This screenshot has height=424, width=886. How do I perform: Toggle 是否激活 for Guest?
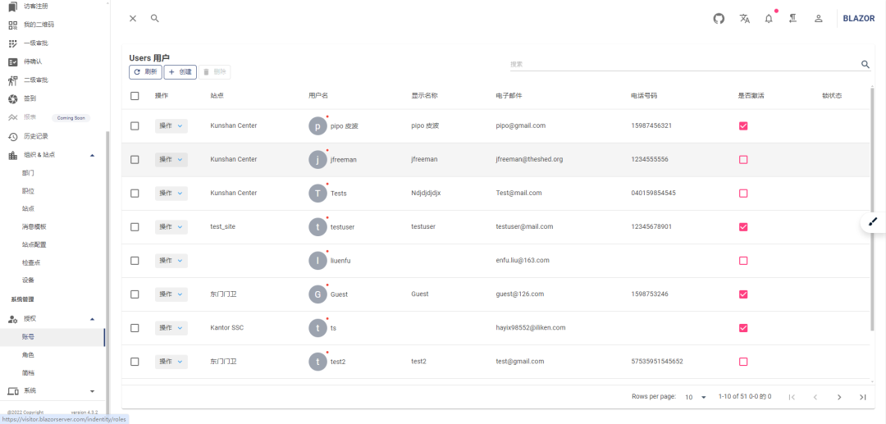click(x=743, y=294)
